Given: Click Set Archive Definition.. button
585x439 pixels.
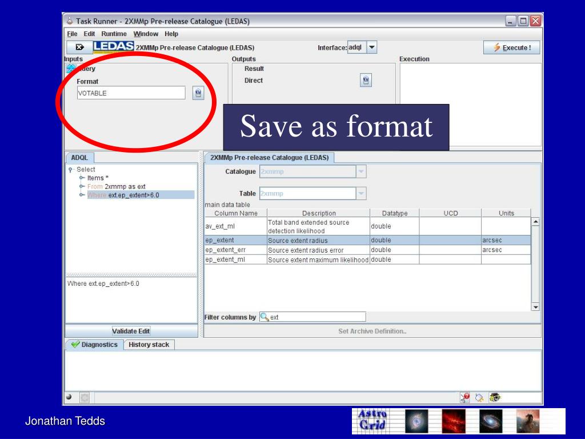Looking at the screenshot, I should click(372, 331).
